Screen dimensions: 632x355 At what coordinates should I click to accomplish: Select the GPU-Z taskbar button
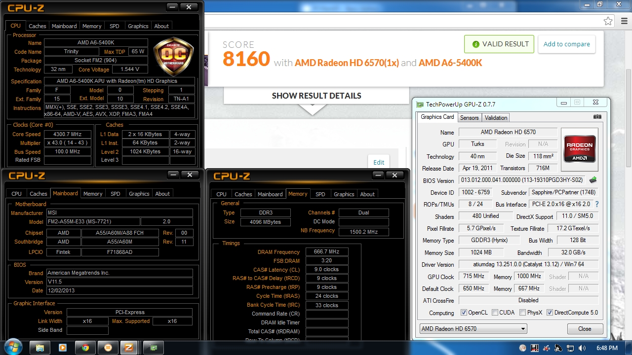[x=154, y=348]
